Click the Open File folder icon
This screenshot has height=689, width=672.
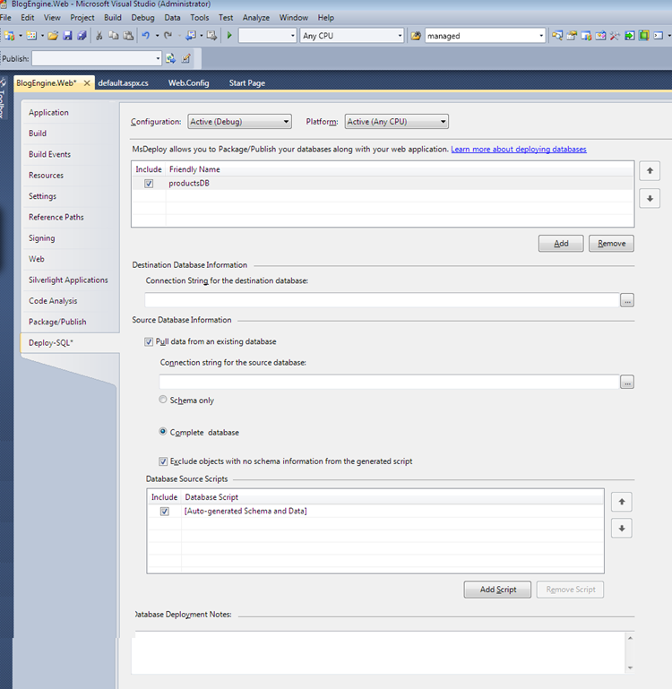click(53, 36)
